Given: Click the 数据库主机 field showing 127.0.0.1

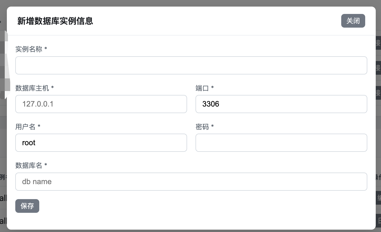Looking at the screenshot, I should (101, 104).
